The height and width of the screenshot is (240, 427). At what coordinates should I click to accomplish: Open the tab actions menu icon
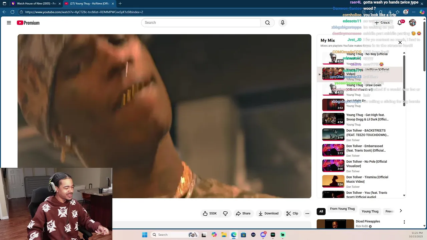point(4,3)
